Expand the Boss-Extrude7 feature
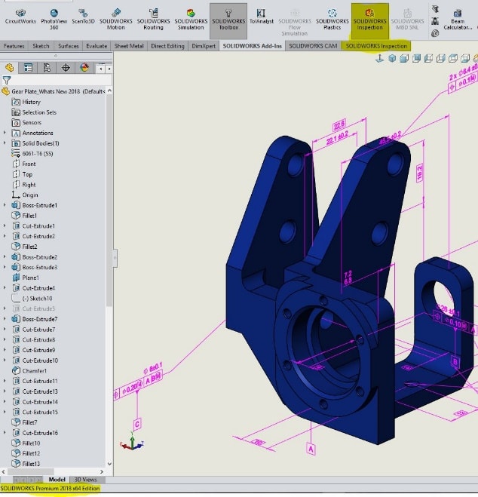This screenshot has height=497, width=478. (5, 319)
